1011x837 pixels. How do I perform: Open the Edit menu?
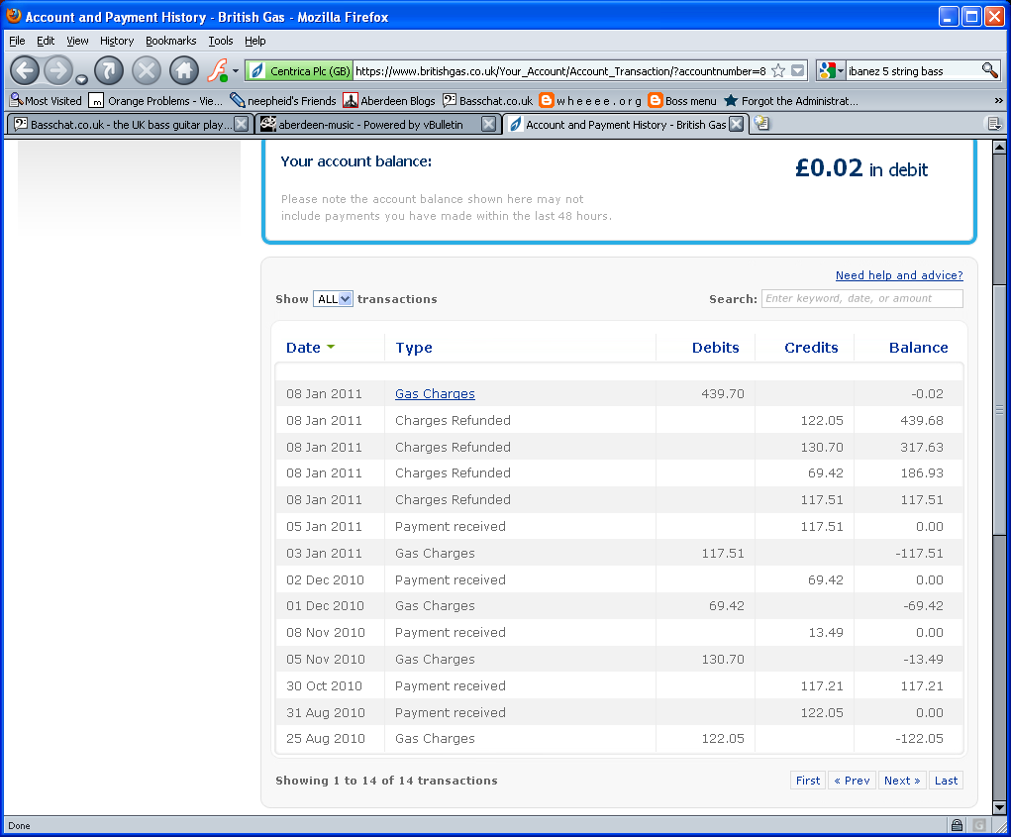46,41
